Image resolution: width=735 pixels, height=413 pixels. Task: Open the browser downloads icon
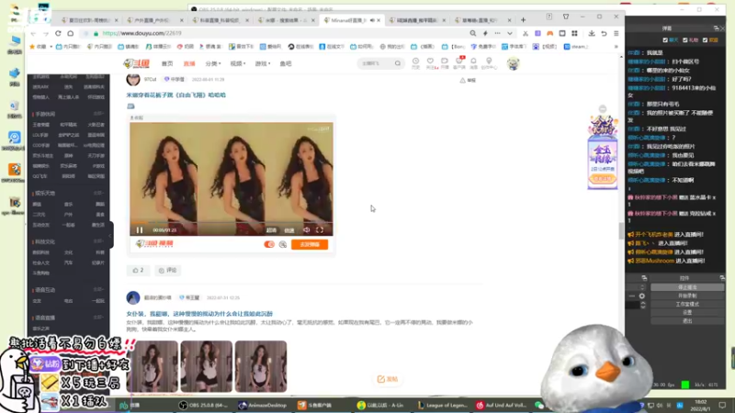click(592, 33)
